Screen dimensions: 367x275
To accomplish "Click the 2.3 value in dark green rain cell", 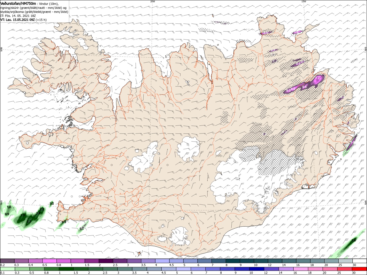I will pyautogui.click(x=29, y=221).
